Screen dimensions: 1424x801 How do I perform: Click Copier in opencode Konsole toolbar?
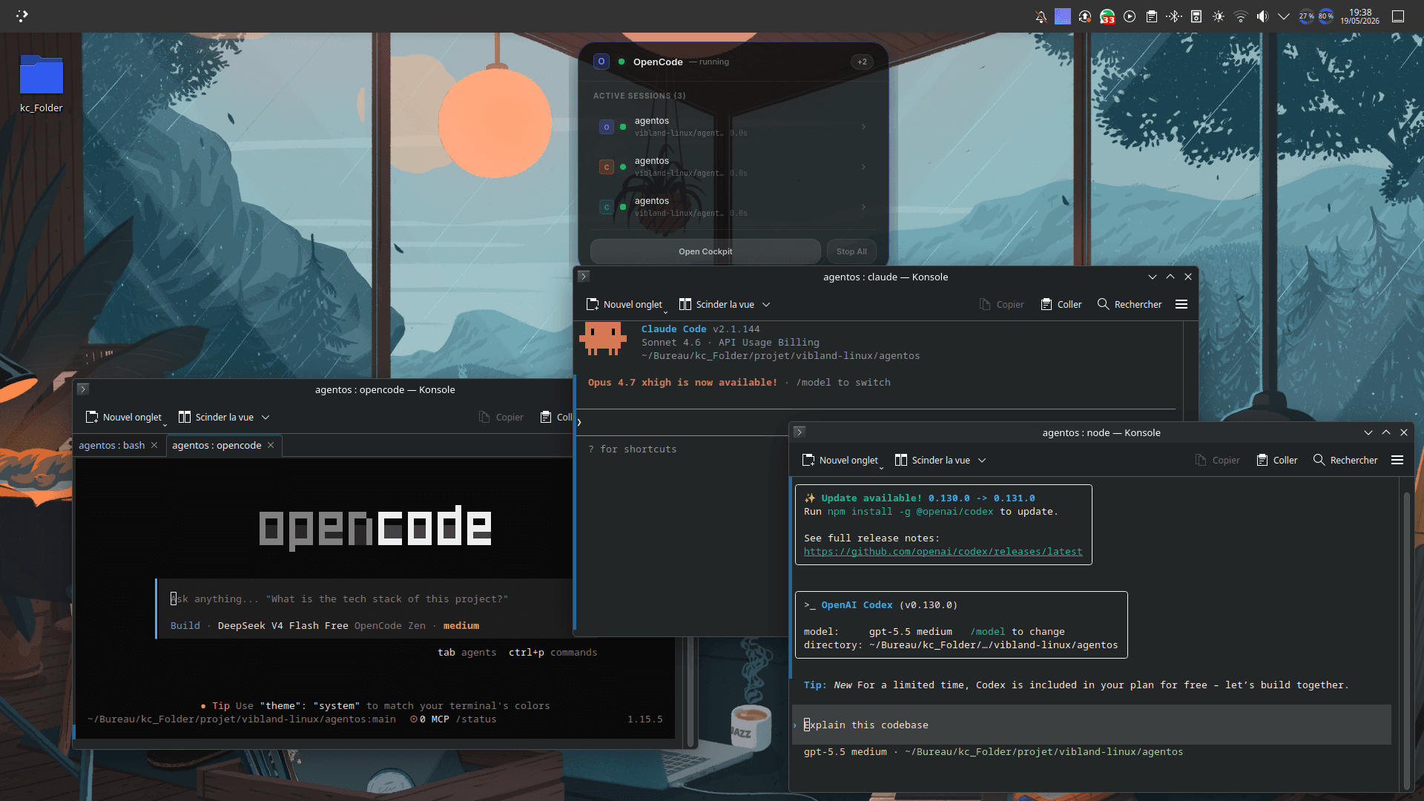coord(501,418)
